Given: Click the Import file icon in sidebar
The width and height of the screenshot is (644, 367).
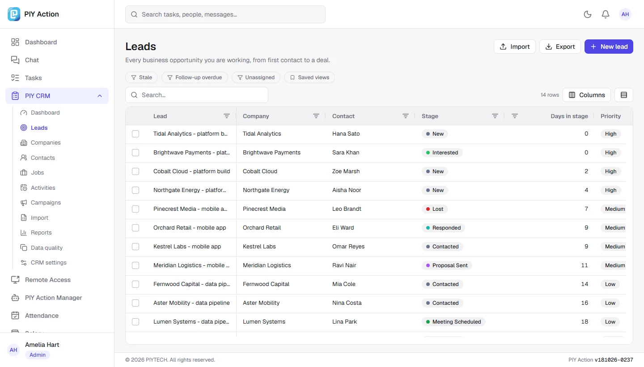Looking at the screenshot, I should coord(24,218).
